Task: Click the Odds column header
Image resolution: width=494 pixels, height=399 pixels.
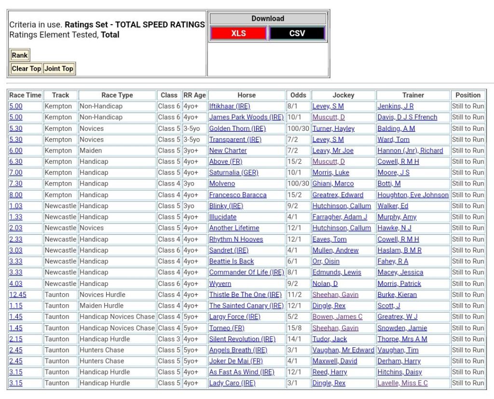Action: pyautogui.click(x=298, y=95)
